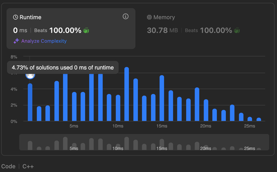The image size is (277, 172).
Task: Switch to the Memory distribution tab
Action: [x=164, y=17]
